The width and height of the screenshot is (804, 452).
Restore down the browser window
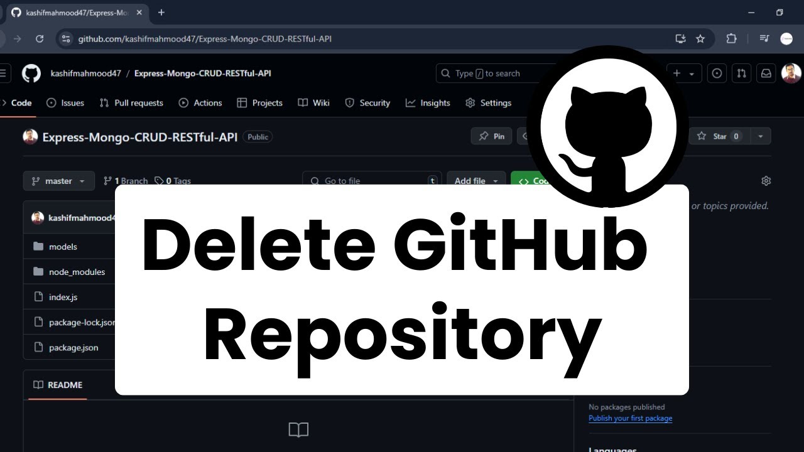click(x=780, y=13)
